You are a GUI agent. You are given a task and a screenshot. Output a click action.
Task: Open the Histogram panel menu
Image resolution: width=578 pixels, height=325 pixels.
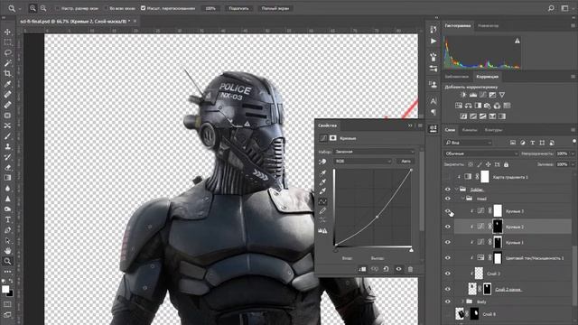[x=573, y=26]
